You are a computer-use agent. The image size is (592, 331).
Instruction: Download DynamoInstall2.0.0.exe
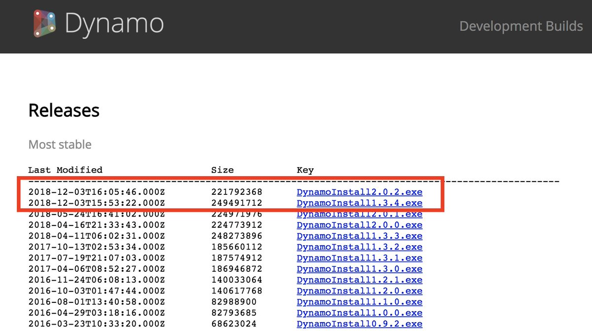[360, 225]
